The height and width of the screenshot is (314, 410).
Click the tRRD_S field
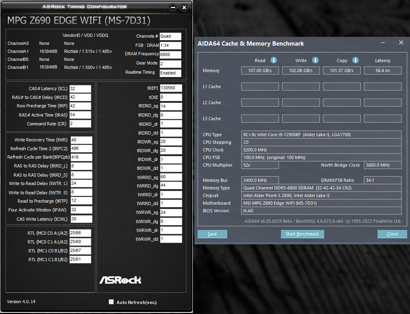pos(82,175)
